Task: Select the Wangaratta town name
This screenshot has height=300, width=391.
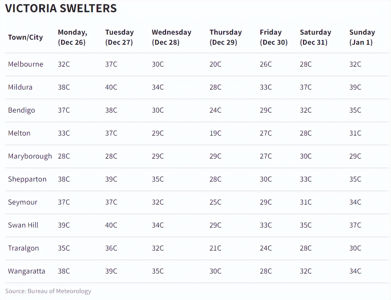Action: (27, 271)
